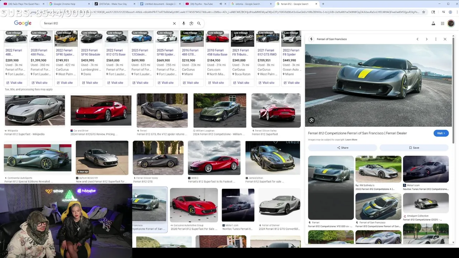Open JamesEdition 812 Superfast for sale image
This screenshot has height=258, width=459.
[273, 158]
